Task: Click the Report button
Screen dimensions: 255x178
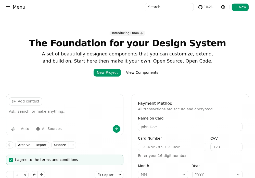Action: click(x=41, y=145)
